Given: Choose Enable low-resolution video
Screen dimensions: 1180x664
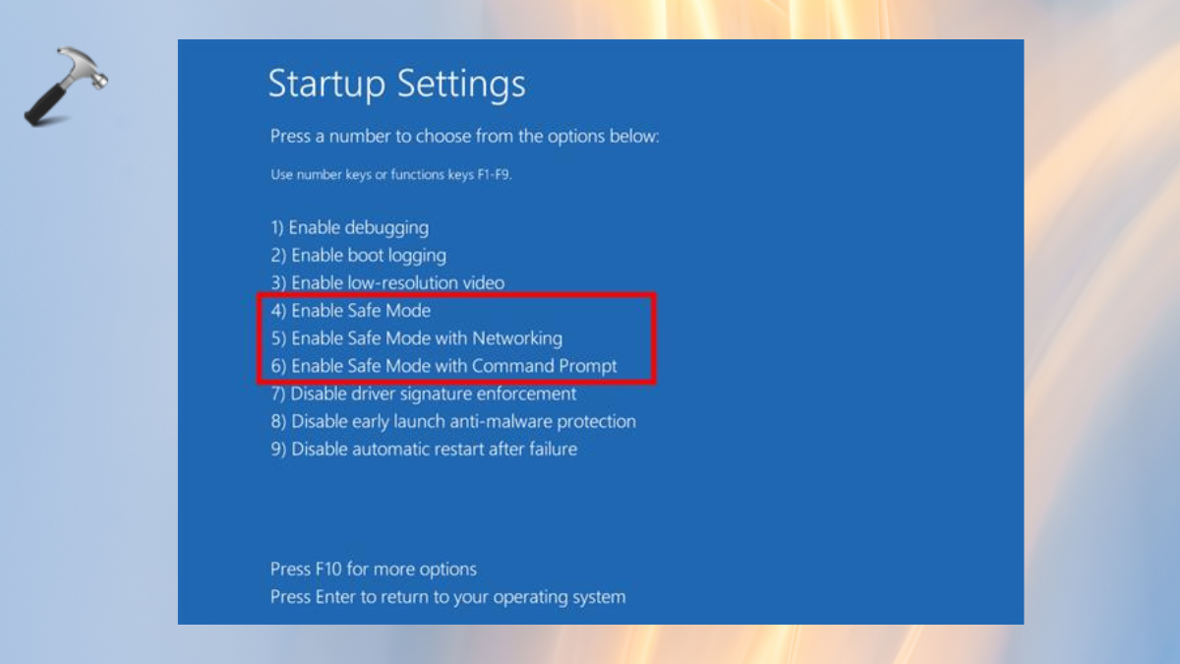Looking at the screenshot, I should tap(387, 282).
